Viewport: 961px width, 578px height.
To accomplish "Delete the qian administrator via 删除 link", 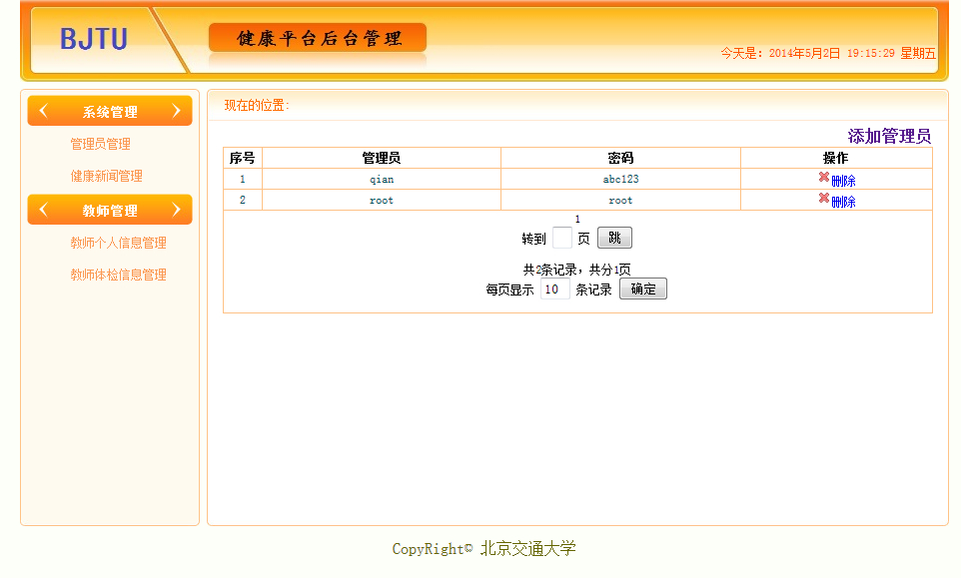I will (843, 181).
